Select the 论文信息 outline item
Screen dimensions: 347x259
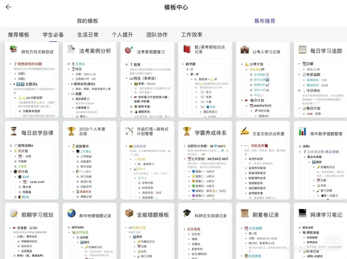(x=194, y=229)
